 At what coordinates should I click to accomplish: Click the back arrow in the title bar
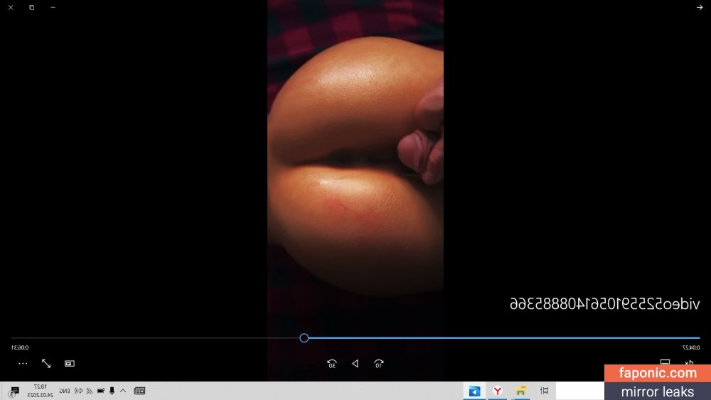pos(700,7)
